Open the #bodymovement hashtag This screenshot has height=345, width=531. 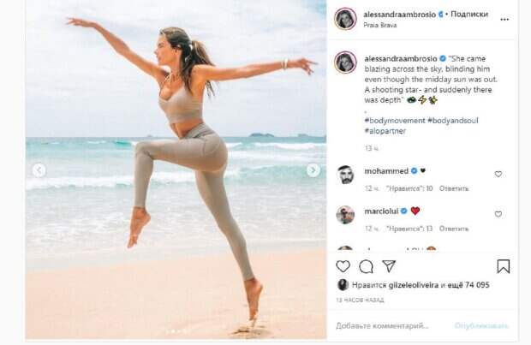[395, 121]
